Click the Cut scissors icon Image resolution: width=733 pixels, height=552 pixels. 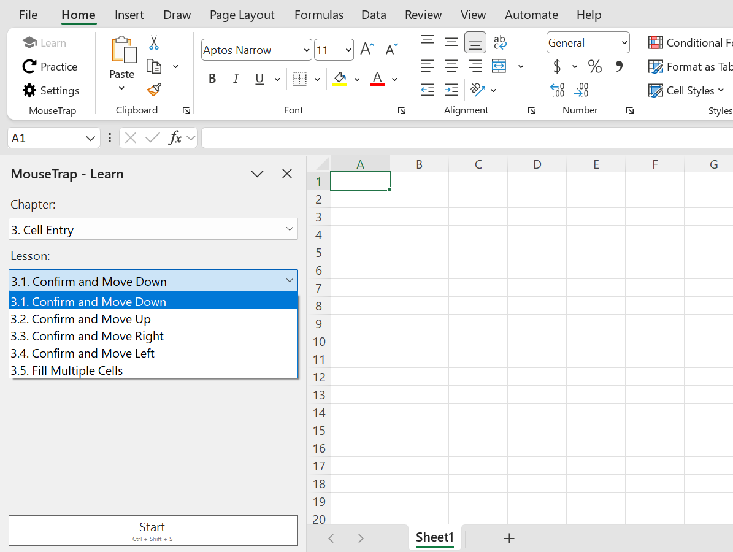pos(154,43)
